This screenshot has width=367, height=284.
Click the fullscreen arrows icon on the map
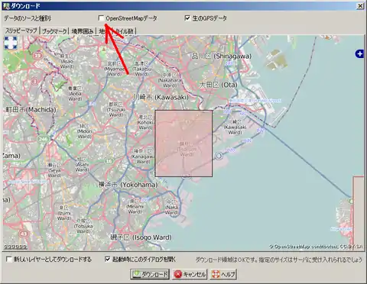pos(11,43)
